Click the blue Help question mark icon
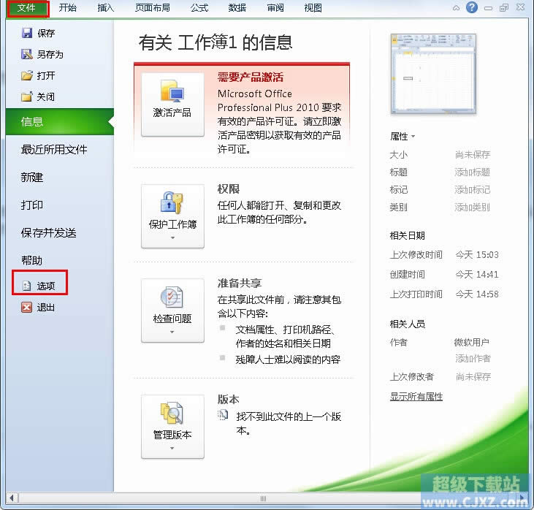 click(472, 7)
